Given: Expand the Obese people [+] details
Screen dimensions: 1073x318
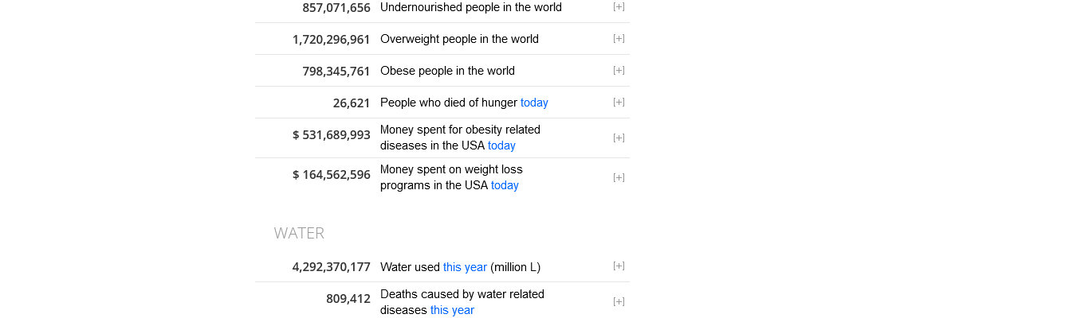Looking at the screenshot, I should tap(619, 70).
